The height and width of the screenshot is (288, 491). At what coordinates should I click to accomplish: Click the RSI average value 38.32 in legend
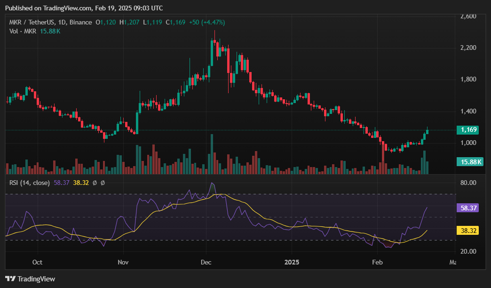(81, 183)
